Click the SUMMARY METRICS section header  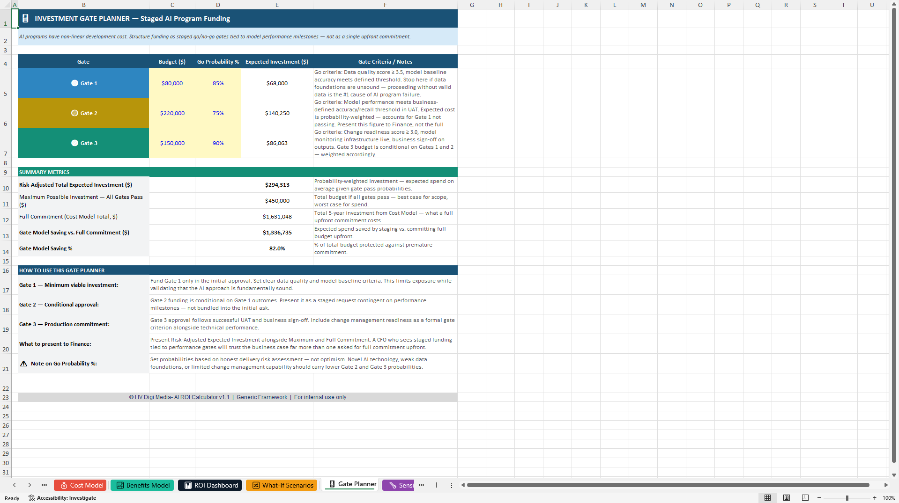tap(238, 172)
